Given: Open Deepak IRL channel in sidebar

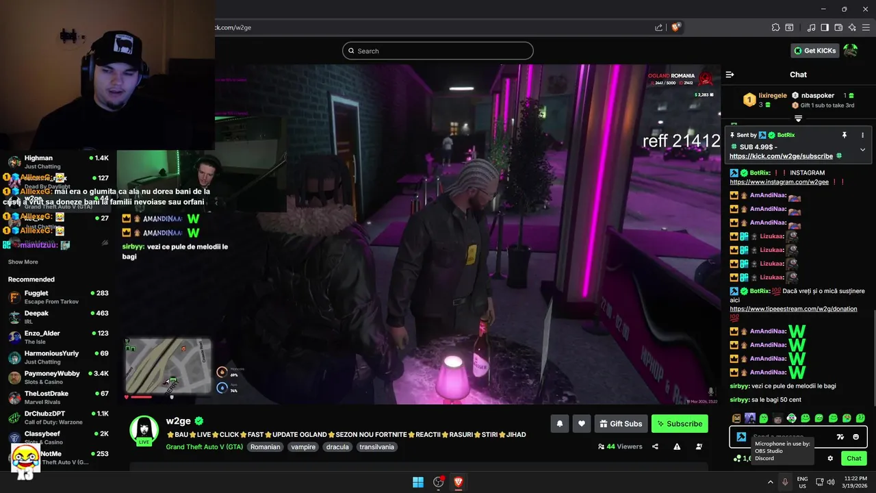Looking at the screenshot, I should (58, 317).
